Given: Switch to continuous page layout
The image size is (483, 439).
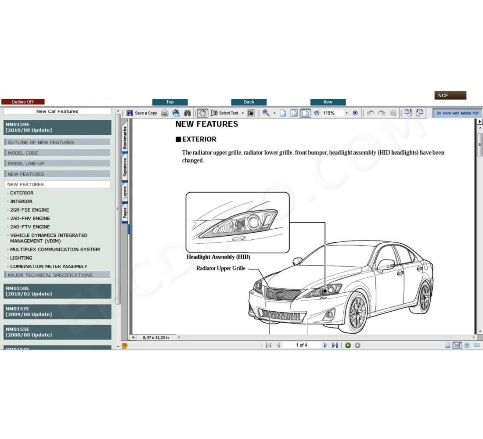Looking at the screenshot, I should [458, 345].
